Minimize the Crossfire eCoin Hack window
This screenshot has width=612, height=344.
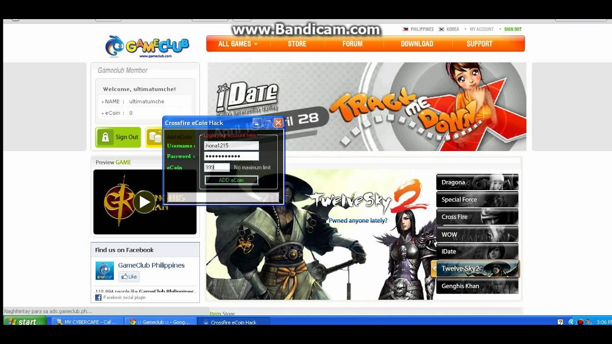pyautogui.click(x=257, y=123)
